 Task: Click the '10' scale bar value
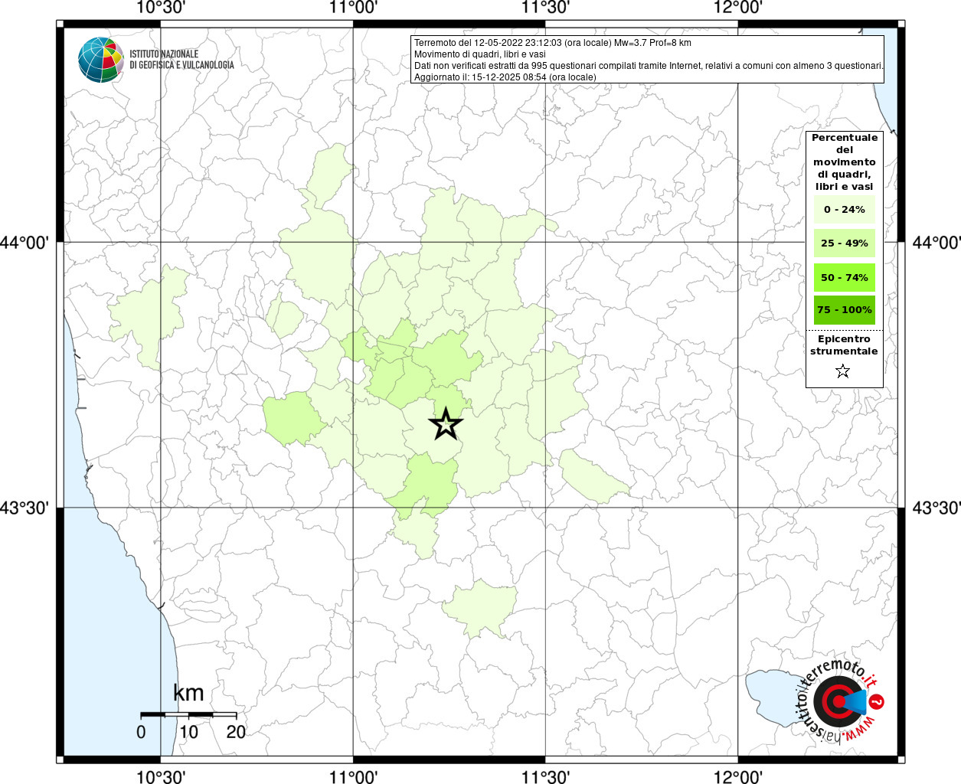188,732
